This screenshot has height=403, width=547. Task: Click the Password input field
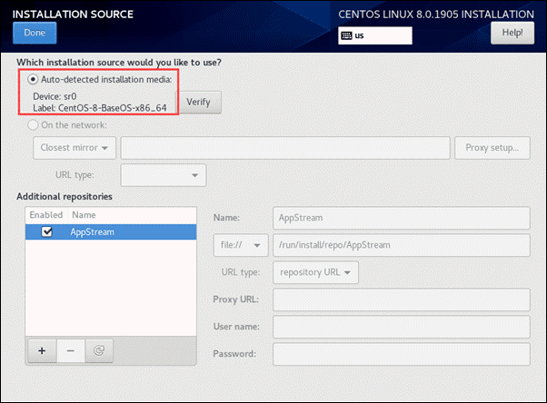click(402, 354)
